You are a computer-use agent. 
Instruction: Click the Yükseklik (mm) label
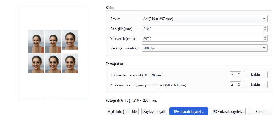point(122,39)
